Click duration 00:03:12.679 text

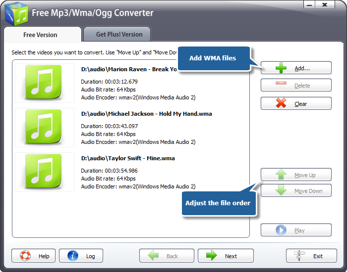click(109, 82)
